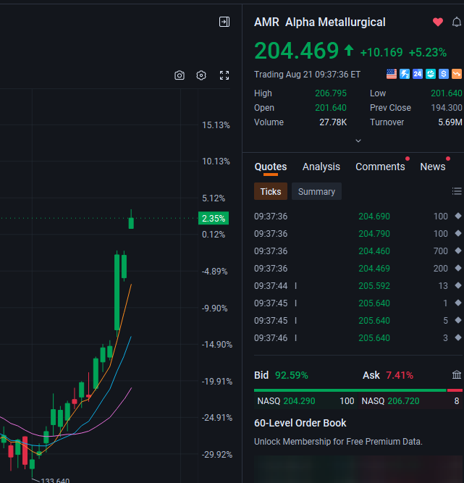The width and height of the screenshot is (464, 483).
Task: Click the 60-Level Order Book heading
Action: 300,423
